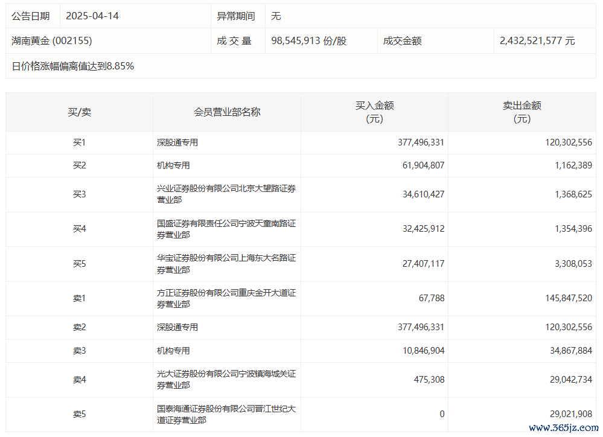
Task: Click buy amount 32,425,912
Action: pos(423,229)
